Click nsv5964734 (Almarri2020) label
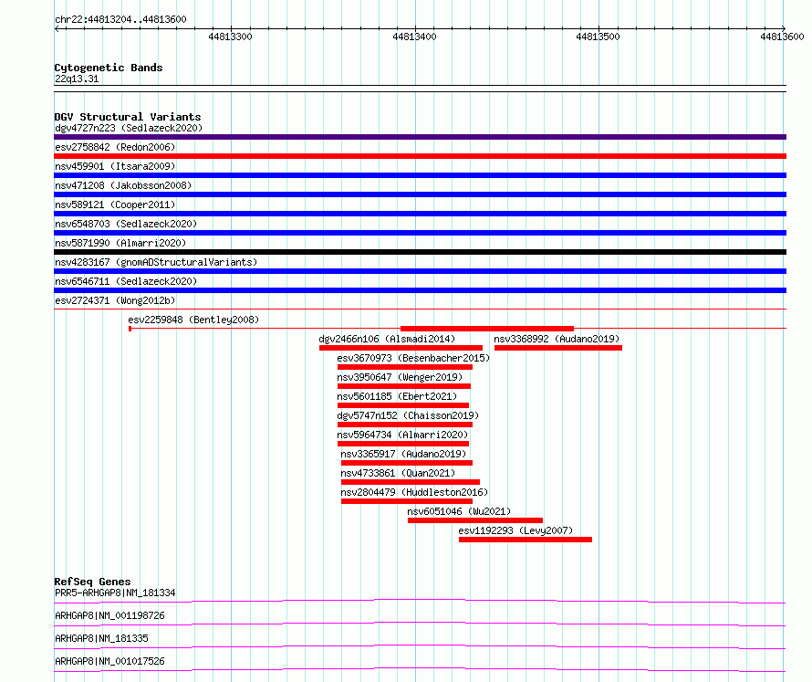812x682 pixels. point(402,435)
